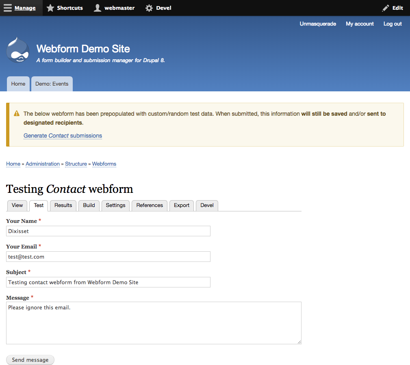Click the Devel gear icon
This screenshot has height=365, width=410.
pos(149,8)
